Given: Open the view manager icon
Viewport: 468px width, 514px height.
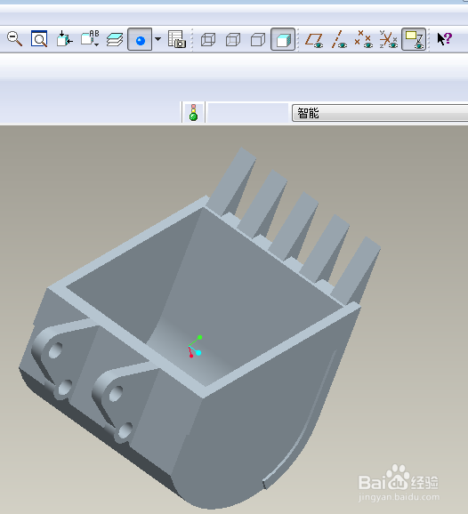Looking at the screenshot, I should [x=177, y=39].
